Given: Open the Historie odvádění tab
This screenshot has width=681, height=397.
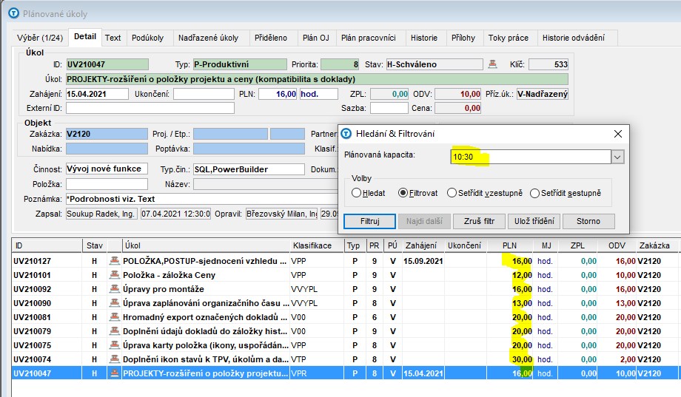Looking at the screenshot, I should tap(573, 38).
